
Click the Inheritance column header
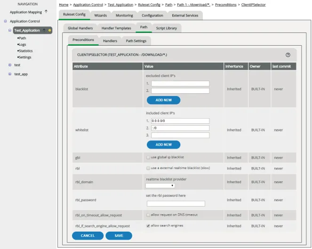tap(236, 66)
